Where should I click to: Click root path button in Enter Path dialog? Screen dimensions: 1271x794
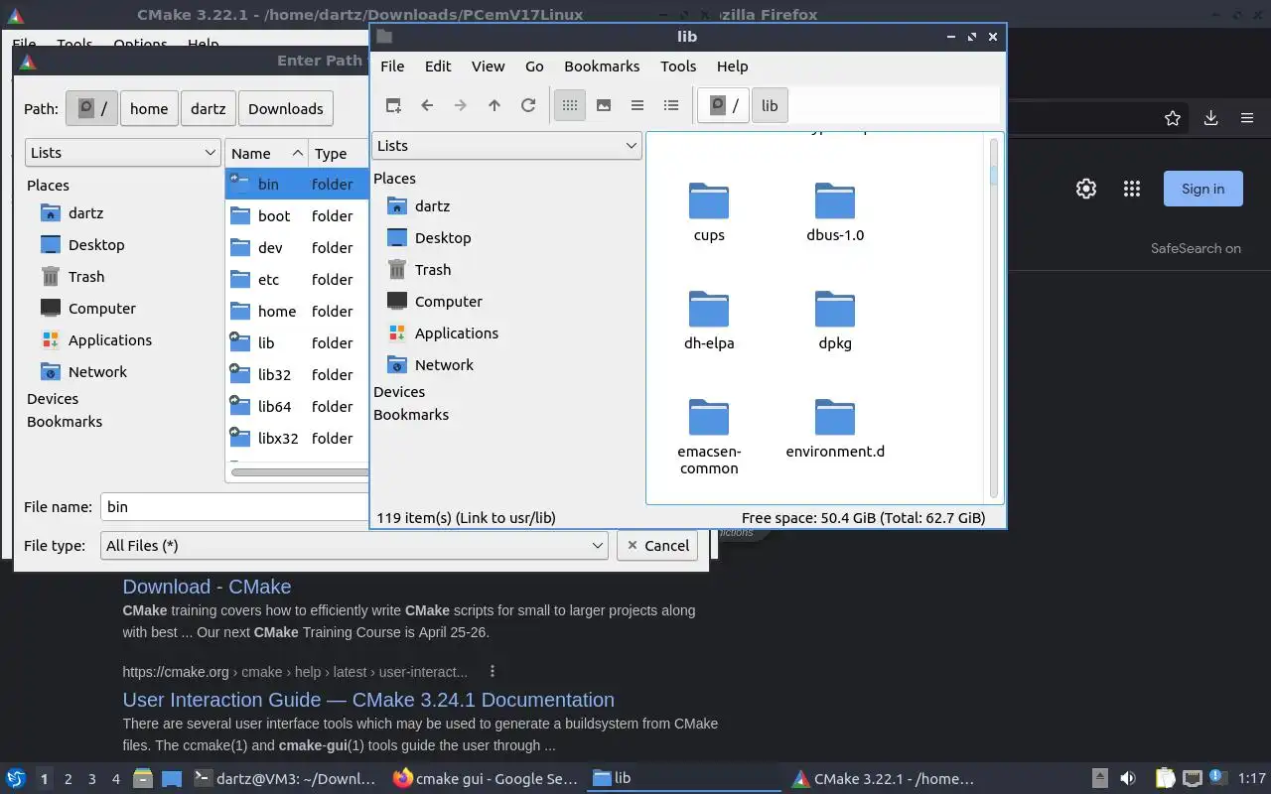(91, 109)
